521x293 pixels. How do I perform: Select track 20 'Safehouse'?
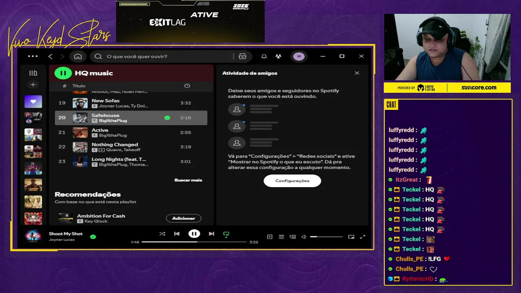[131, 118]
